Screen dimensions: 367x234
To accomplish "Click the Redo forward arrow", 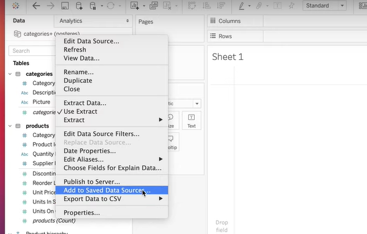I will [51, 6].
